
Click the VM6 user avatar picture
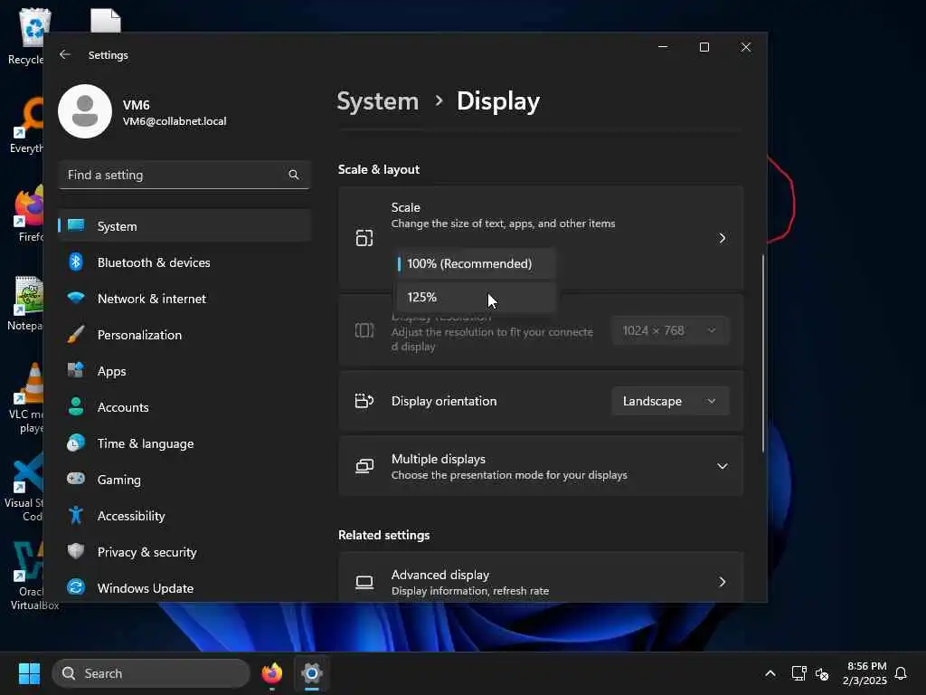[x=85, y=111]
